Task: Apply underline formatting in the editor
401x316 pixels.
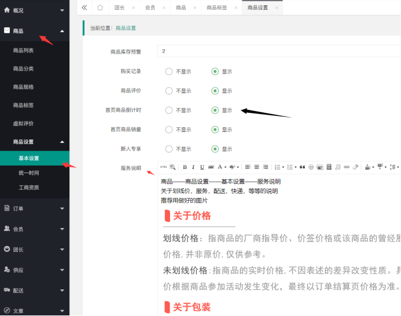Action: click(202, 167)
